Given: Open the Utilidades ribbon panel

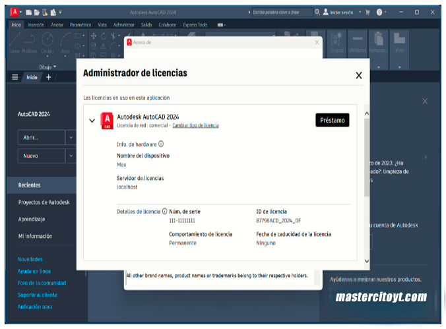Looking at the screenshot, I should 358,43.
